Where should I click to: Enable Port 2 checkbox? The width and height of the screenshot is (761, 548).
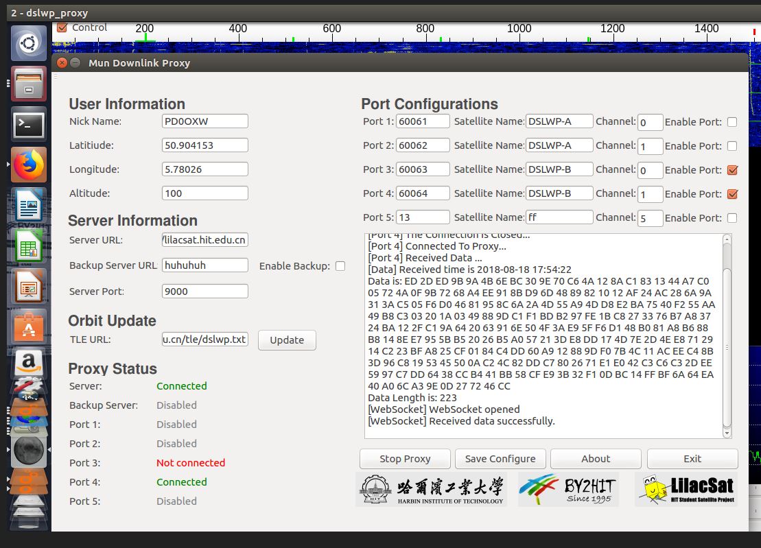[732, 146]
